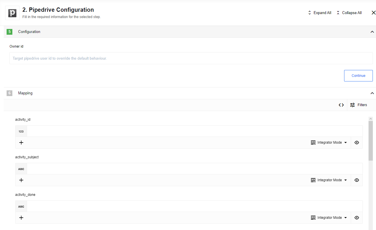Viewport: 376px width, 230px height.
Task: Click the Continue button
Action: [358, 76]
